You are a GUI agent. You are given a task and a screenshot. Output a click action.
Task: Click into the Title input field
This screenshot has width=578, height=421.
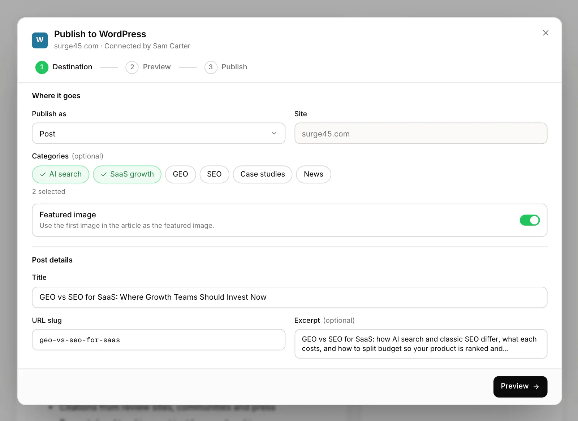(290, 298)
